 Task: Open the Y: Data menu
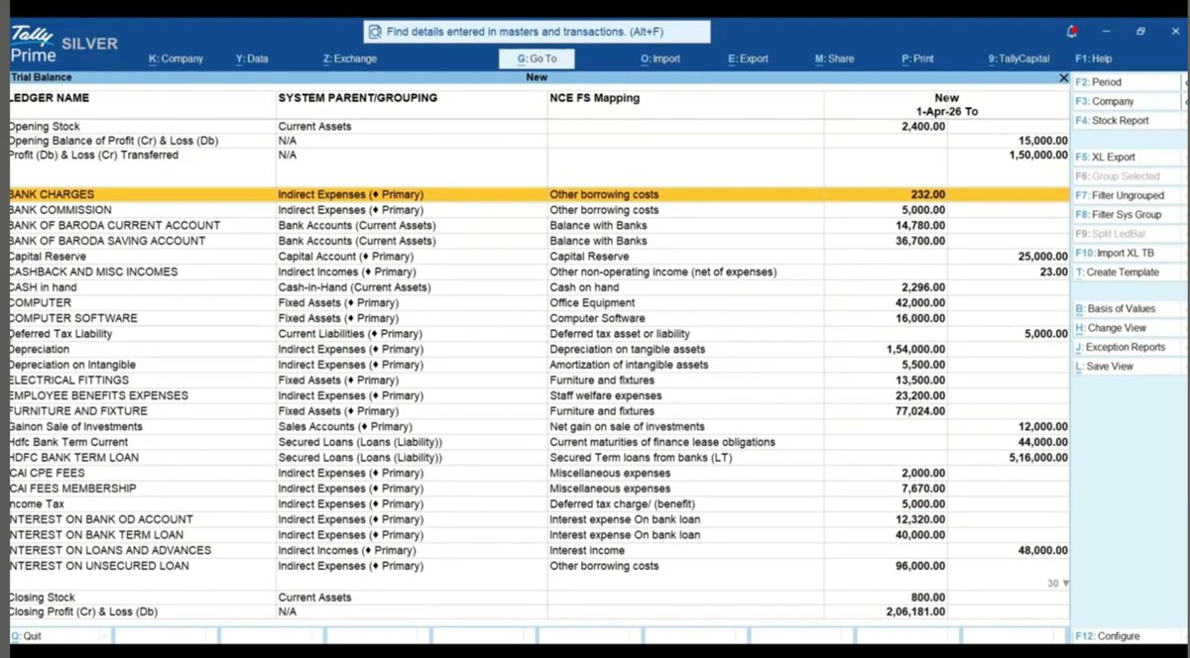coord(252,58)
